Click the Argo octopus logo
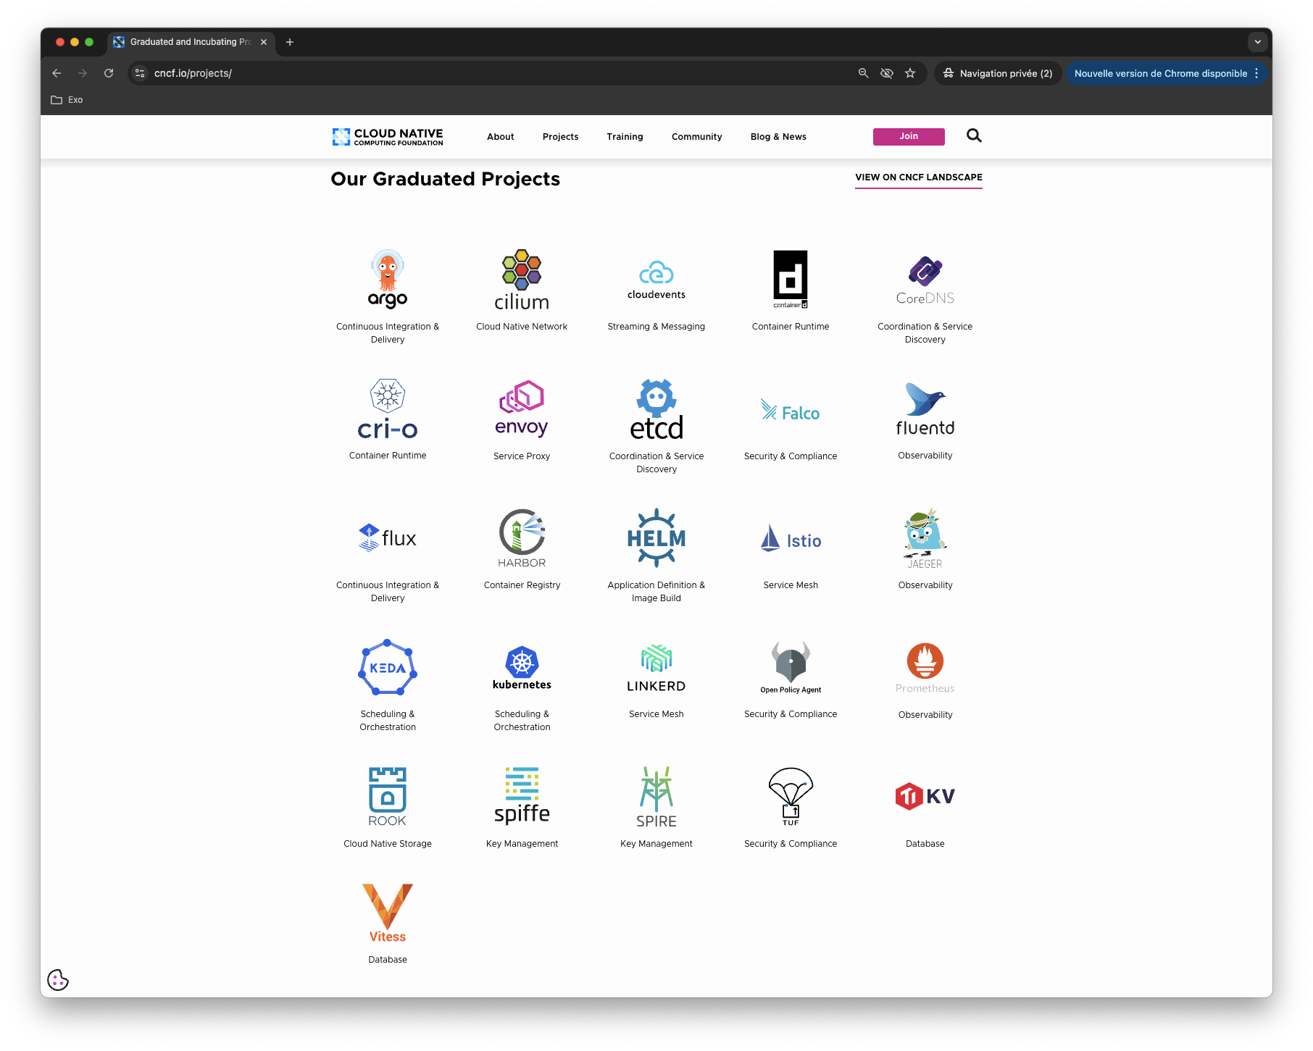 coord(388,279)
